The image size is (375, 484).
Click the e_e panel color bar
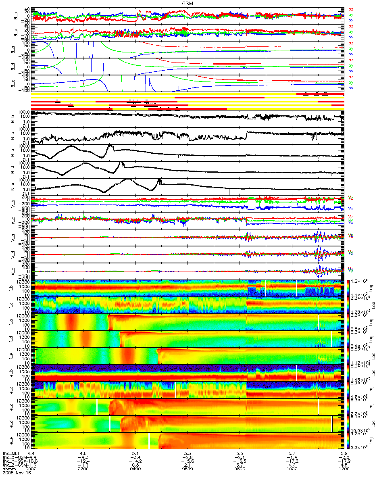click(x=348, y=441)
